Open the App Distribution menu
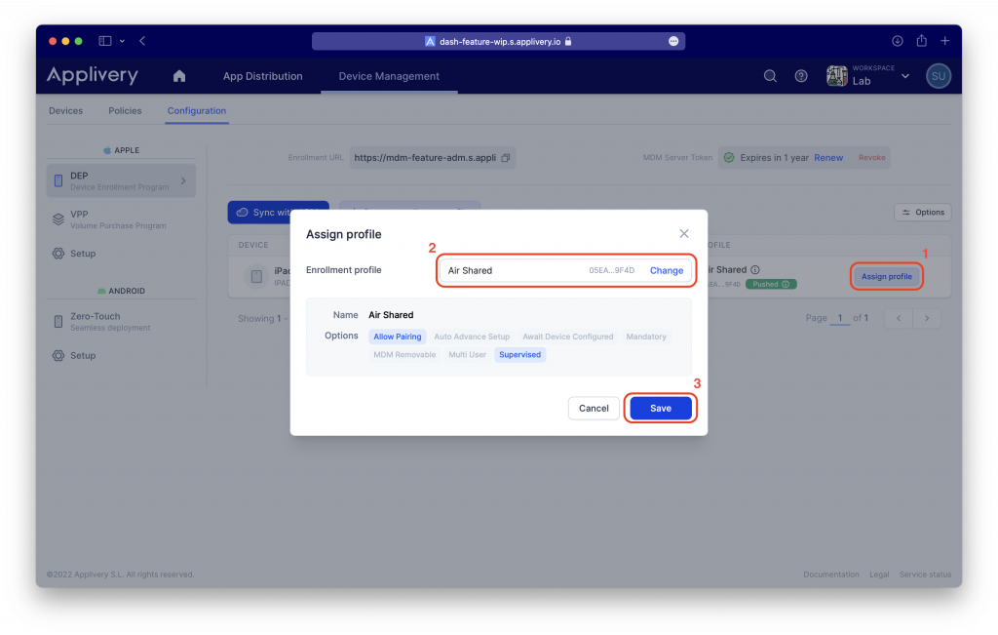 (262, 76)
